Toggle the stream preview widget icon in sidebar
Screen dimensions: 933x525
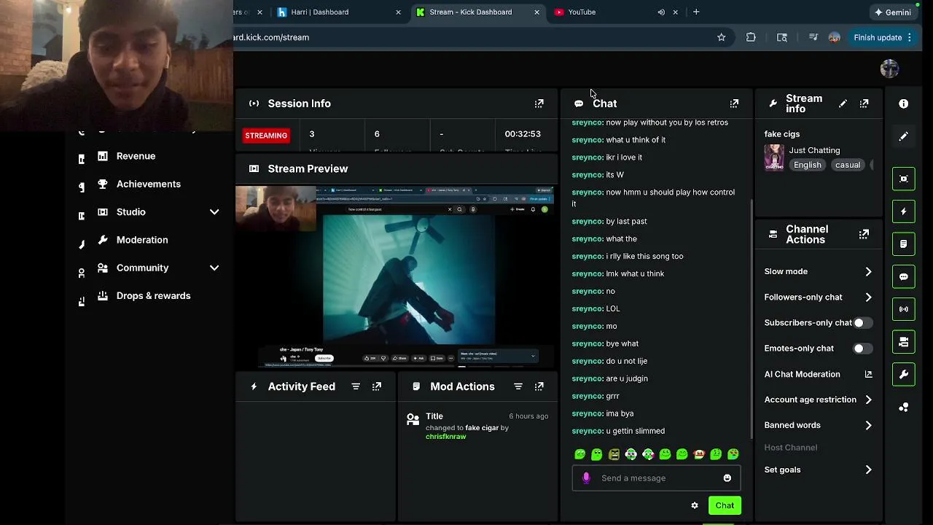[x=904, y=179]
